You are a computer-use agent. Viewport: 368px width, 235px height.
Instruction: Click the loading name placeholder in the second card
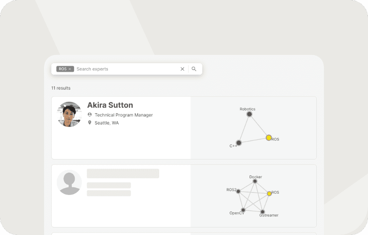click(123, 173)
